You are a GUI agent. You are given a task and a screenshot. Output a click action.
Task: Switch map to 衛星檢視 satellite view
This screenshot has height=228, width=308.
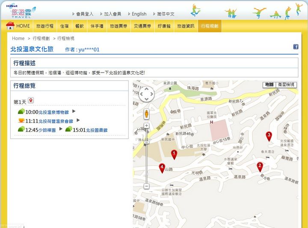[286, 85]
